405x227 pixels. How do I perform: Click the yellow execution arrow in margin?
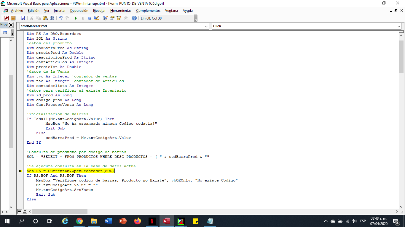tap(21, 171)
